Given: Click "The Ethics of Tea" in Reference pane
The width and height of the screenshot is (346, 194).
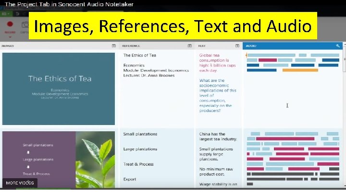Looking at the screenshot, I should 140,55.
